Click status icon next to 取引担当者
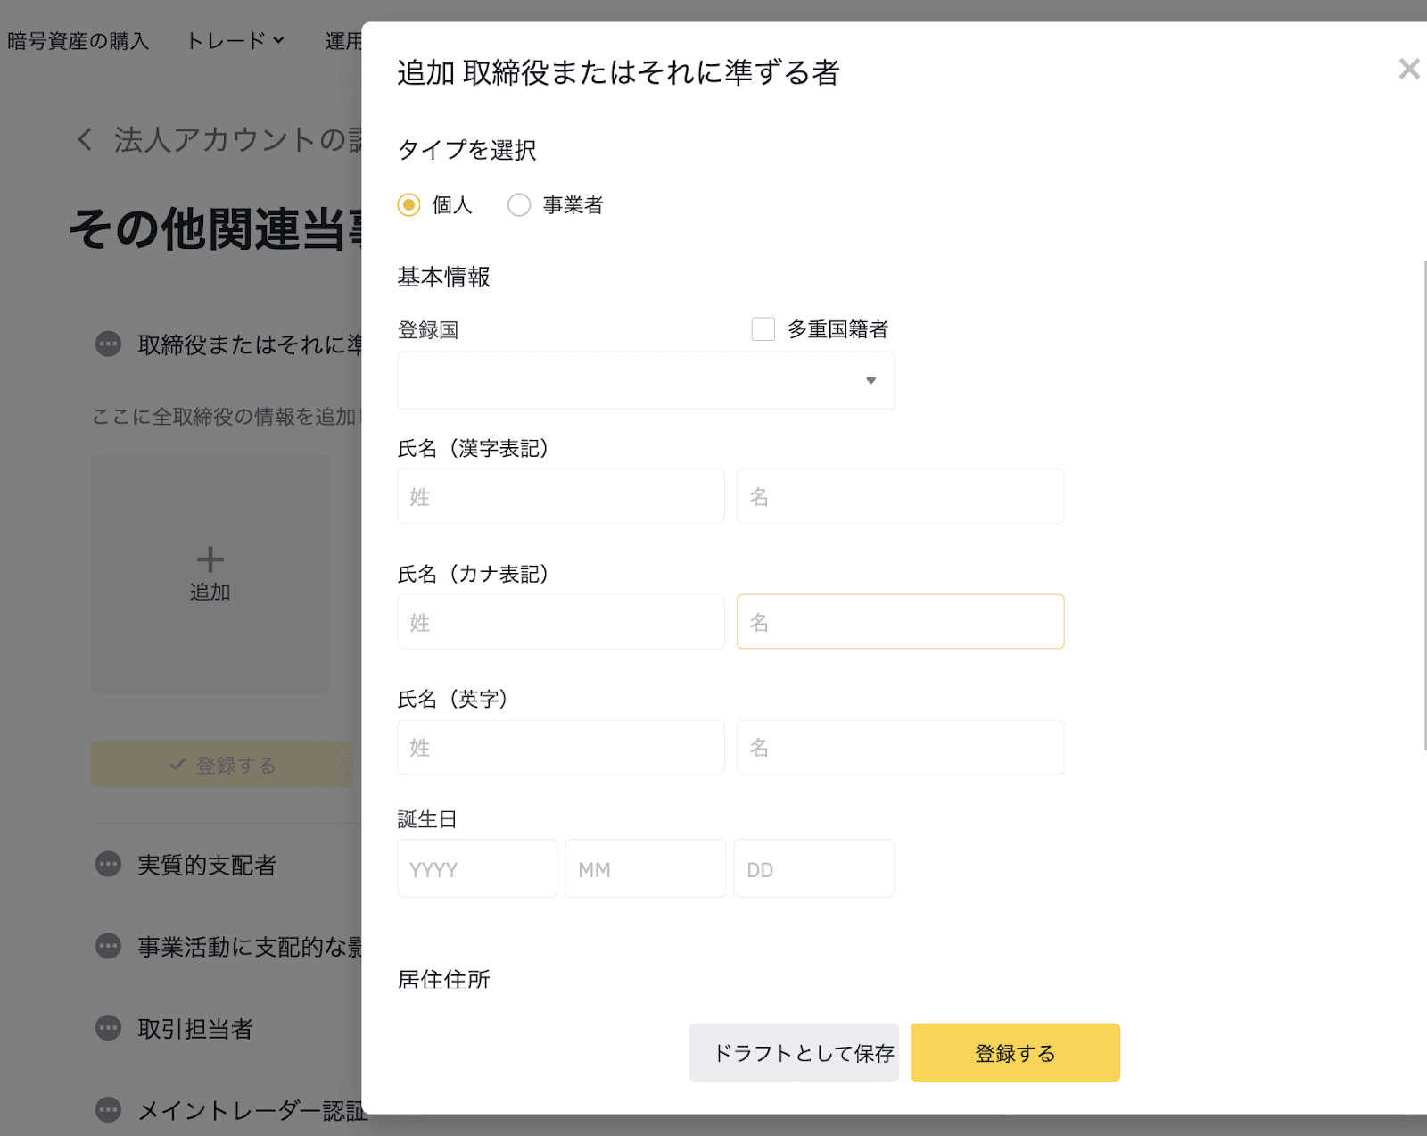This screenshot has height=1136, width=1427. 108,1028
